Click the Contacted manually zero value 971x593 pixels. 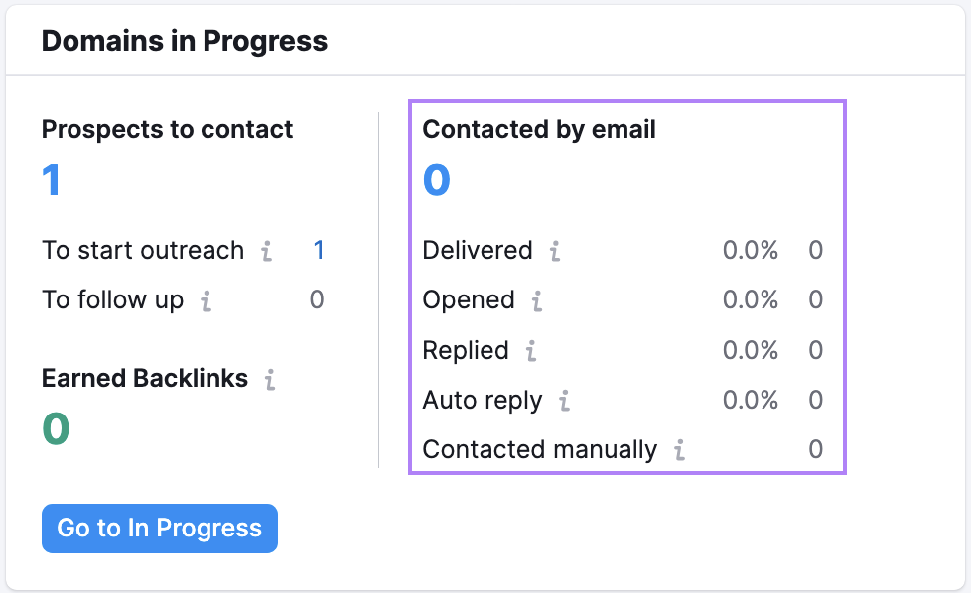[x=815, y=449]
